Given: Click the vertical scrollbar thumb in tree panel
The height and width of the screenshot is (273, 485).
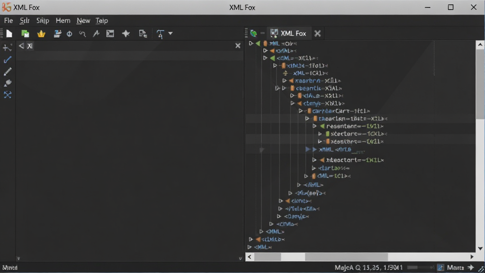Looking at the screenshot, I should point(480,84).
